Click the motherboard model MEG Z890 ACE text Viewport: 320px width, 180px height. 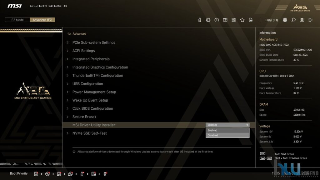(274, 45)
